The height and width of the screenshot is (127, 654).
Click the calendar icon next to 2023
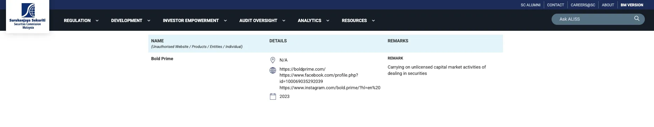[273, 97]
